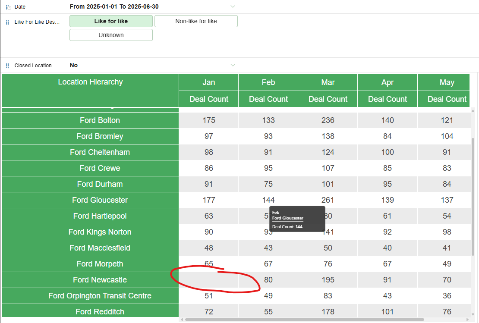Click the Deal Count header under Mar
479x323 pixels.
(x=328, y=99)
